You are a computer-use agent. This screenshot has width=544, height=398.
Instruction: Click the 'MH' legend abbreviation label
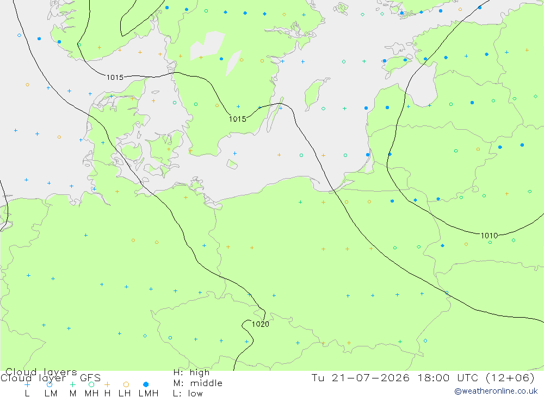tap(91, 394)
